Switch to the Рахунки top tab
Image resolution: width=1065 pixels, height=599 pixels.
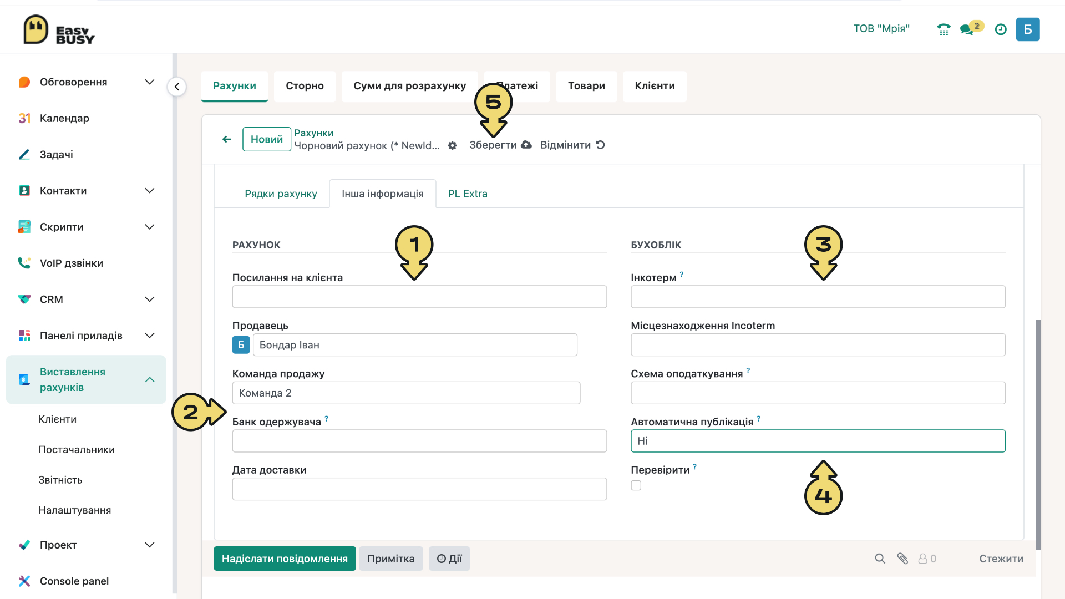pyautogui.click(x=235, y=86)
